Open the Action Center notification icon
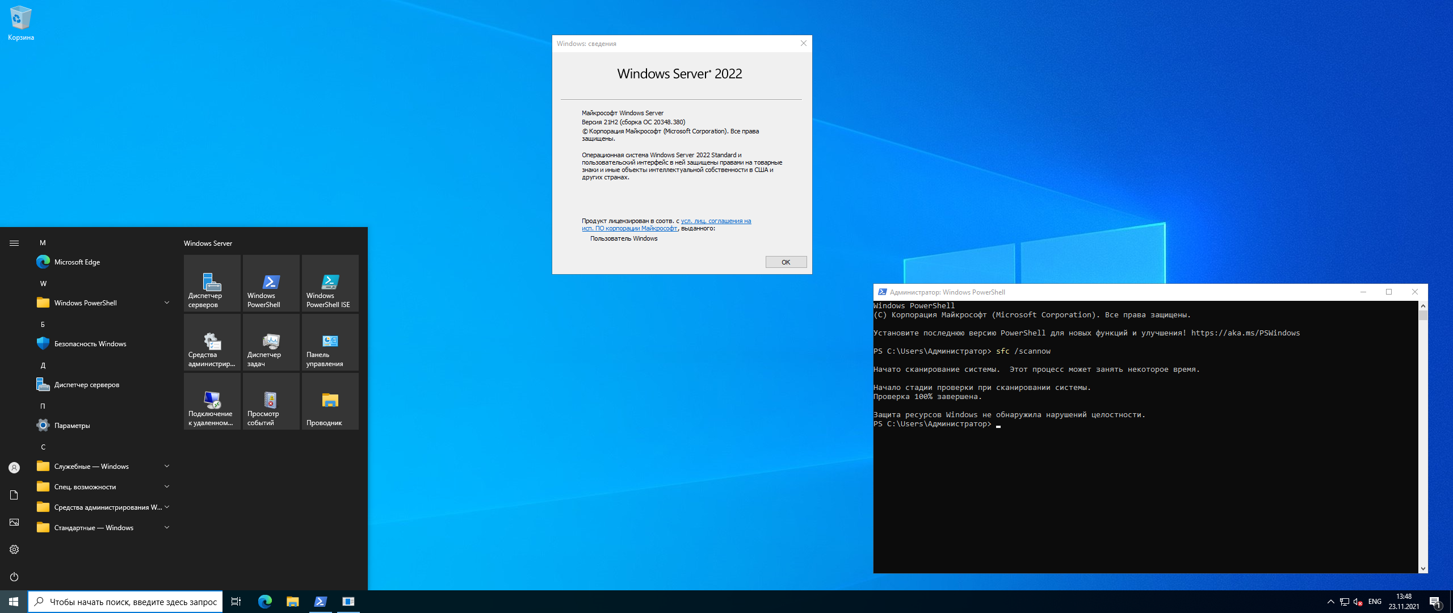Image resolution: width=1453 pixels, height=613 pixels. click(1435, 602)
